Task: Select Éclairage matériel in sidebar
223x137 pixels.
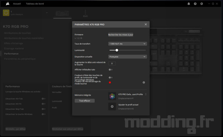Action: [14, 48]
